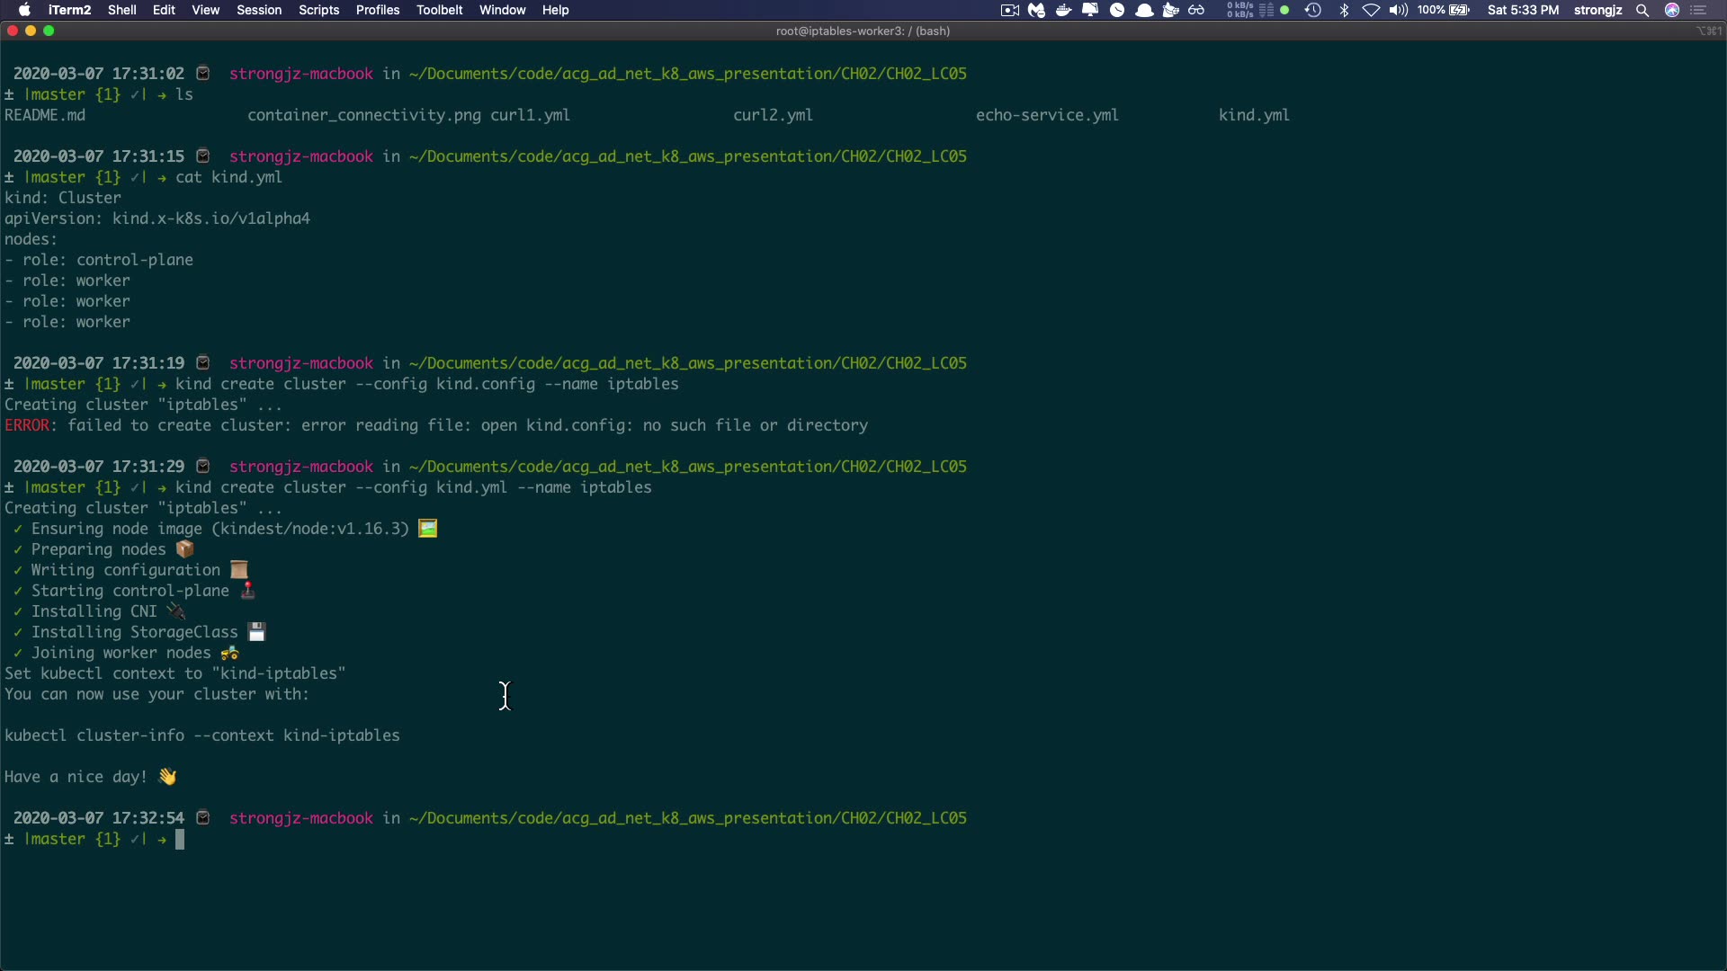
Task: Launch Siri from the menu bar
Action: [1672, 10]
